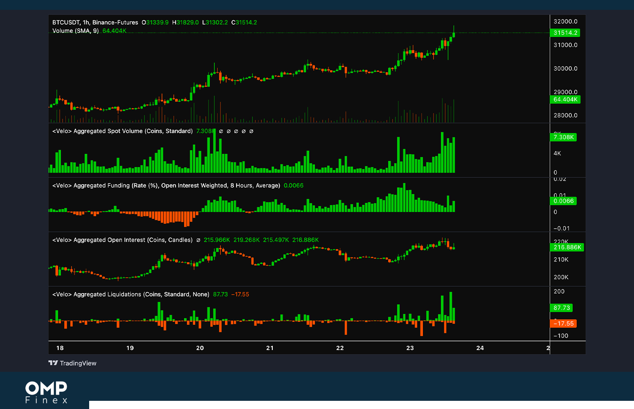The width and height of the screenshot is (634, 409).
Task: Click the 32000.0 price axis label
Action: [565, 21]
